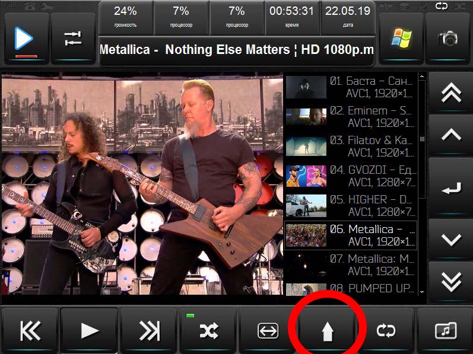Viewport: 473px width, 354px height.
Task: Skip to previous track
Action: [30, 331]
